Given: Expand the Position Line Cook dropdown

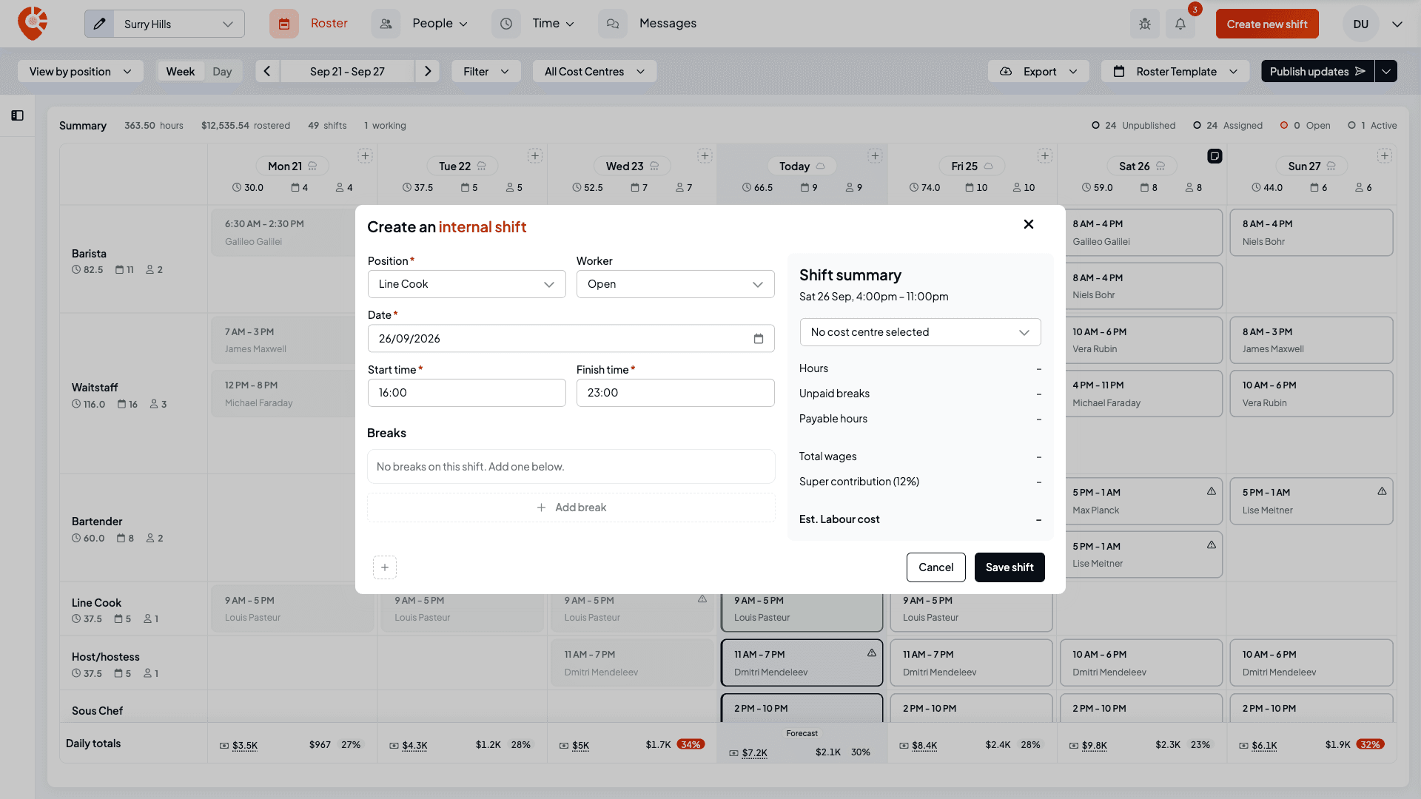Looking at the screenshot, I should coord(467,284).
